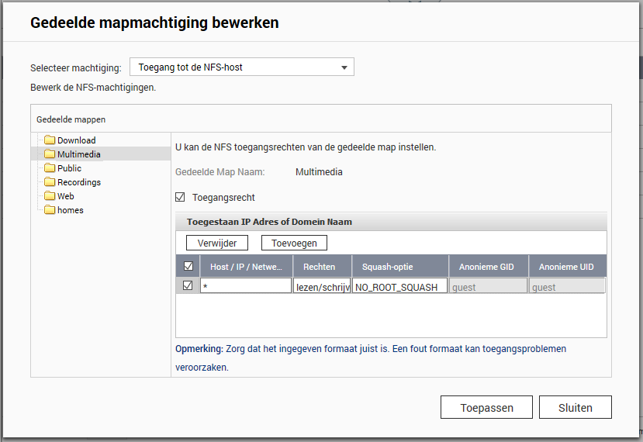643x442 pixels.
Task: Select the Public folder icon
Action: [x=50, y=168]
